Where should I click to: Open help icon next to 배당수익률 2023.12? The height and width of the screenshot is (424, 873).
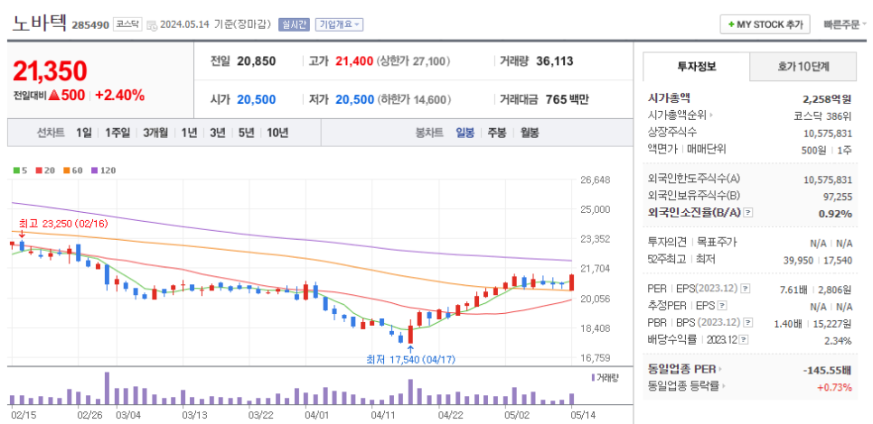[x=745, y=339]
